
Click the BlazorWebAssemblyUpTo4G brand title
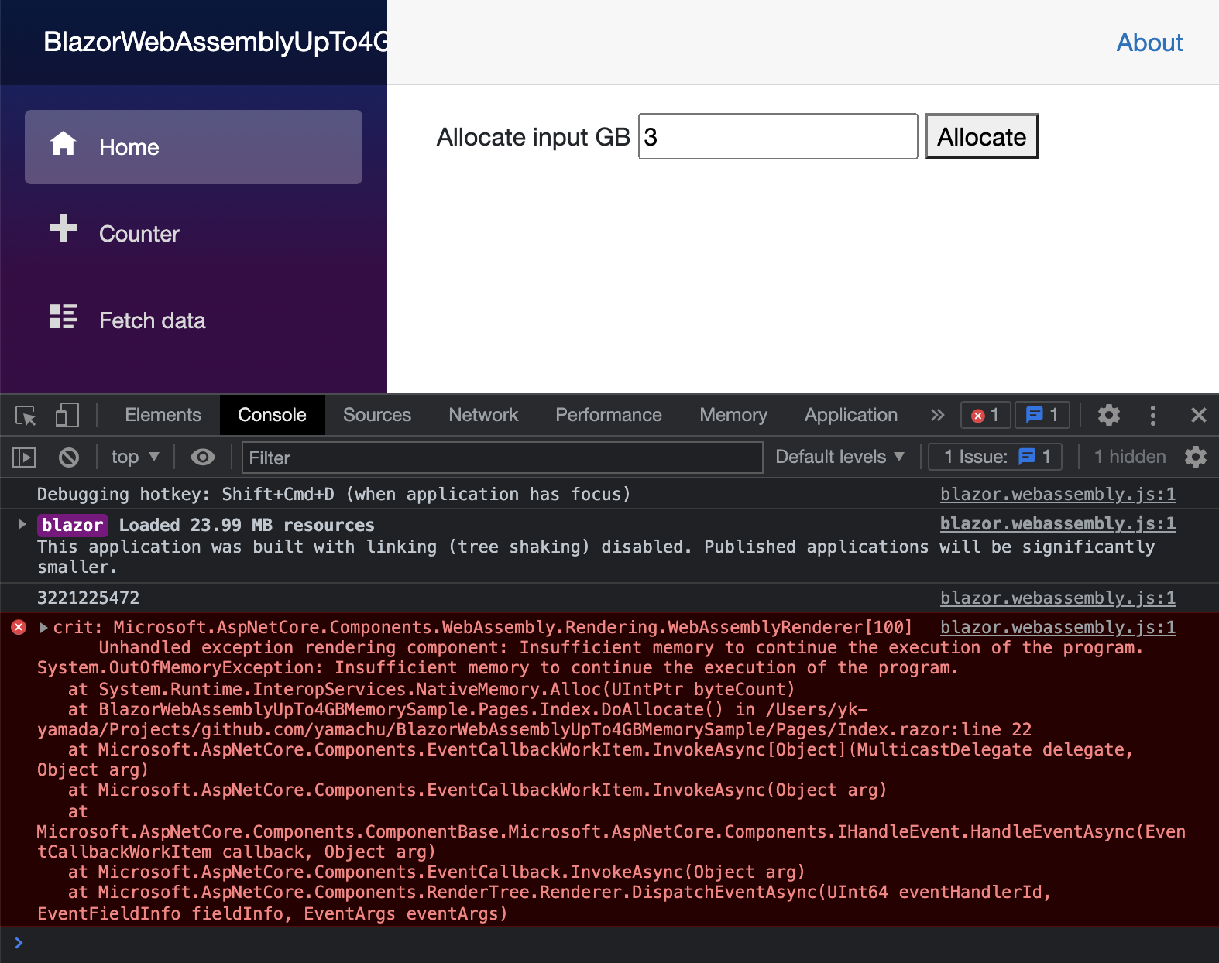pos(215,42)
